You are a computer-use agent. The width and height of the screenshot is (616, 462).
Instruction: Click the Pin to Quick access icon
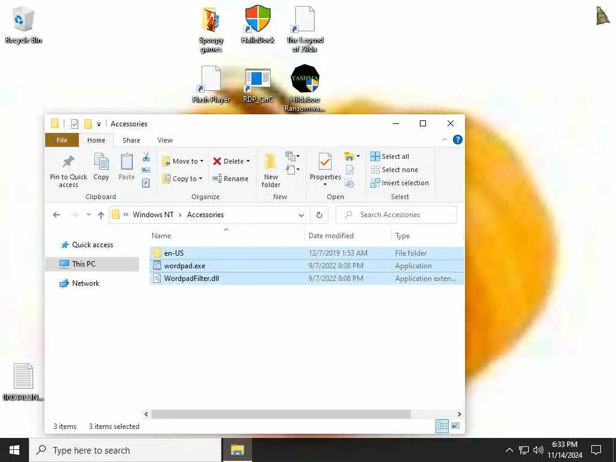point(69,161)
